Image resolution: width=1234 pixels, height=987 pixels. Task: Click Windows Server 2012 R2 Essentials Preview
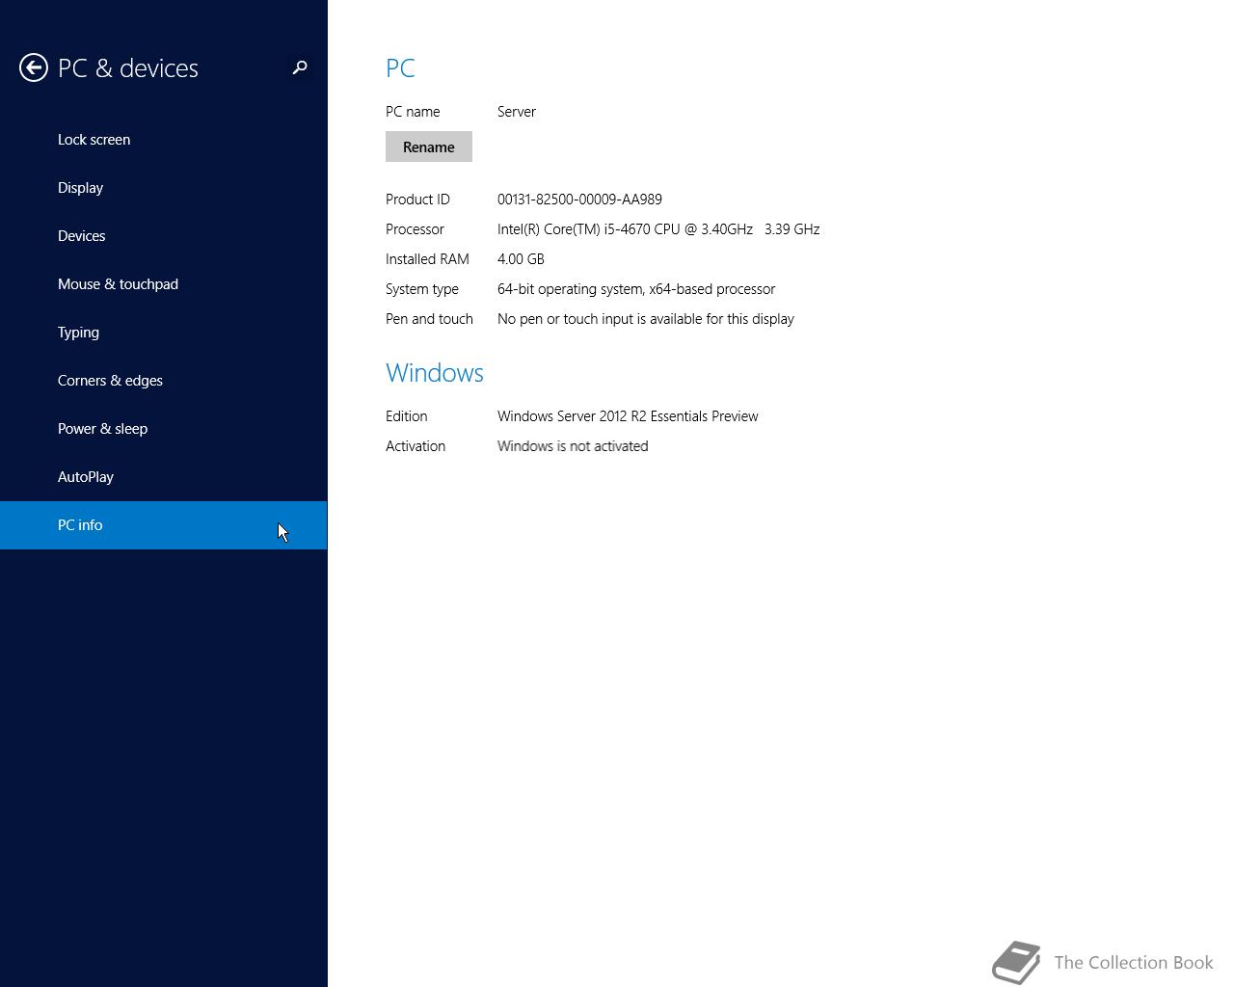pyautogui.click(x=628, y=416)
